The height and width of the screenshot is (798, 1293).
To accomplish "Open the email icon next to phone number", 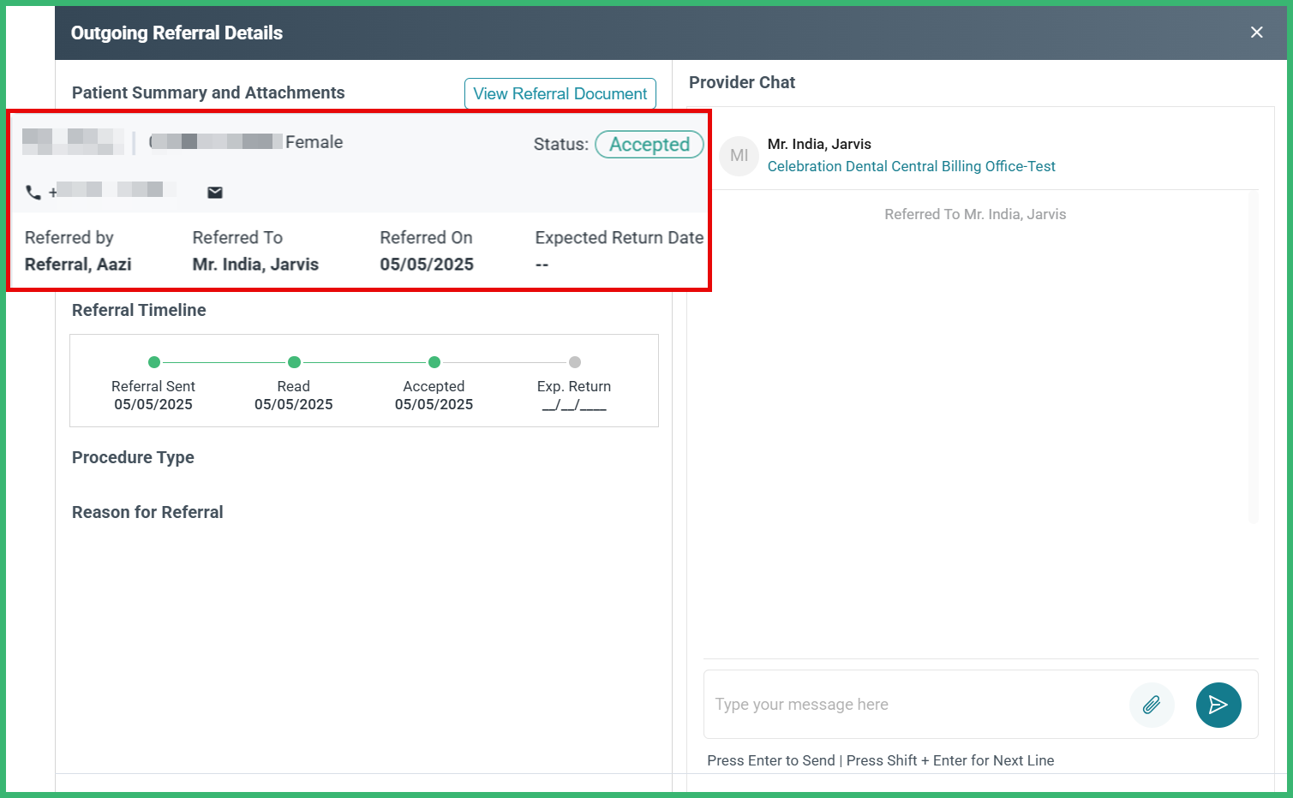I will click(213, 192).
